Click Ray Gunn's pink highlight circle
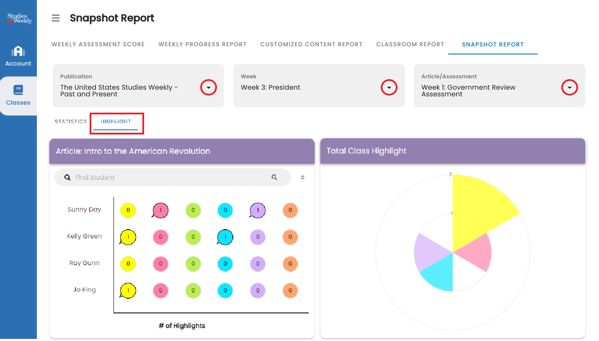 [160, 264]
